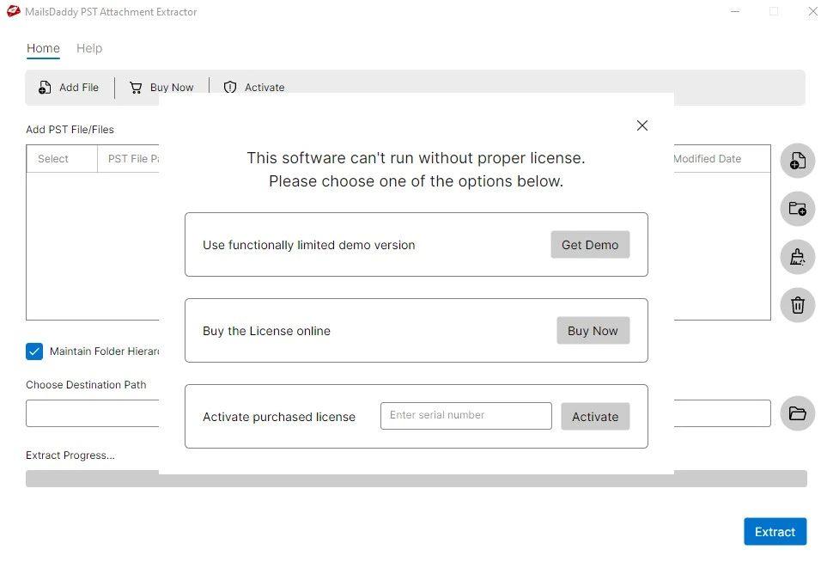
Task: Click the Enter serial number field
Action: point(466,415)
